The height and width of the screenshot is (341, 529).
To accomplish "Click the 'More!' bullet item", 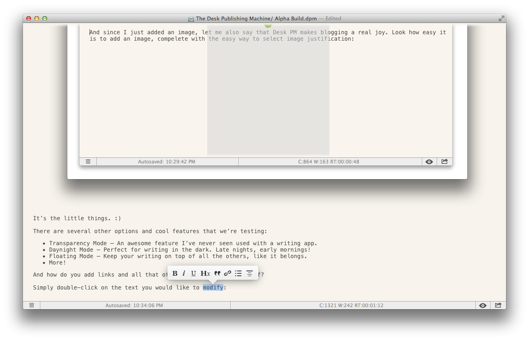I will click(x=58, y=262).
